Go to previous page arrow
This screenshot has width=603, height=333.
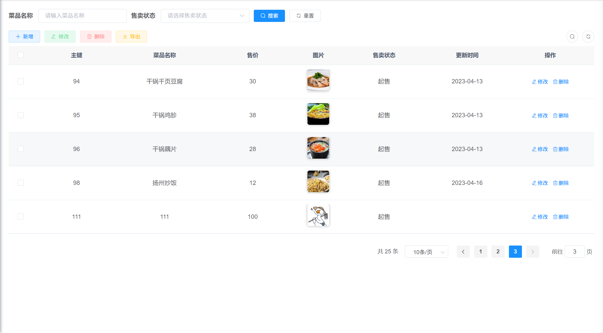(463, 252)
